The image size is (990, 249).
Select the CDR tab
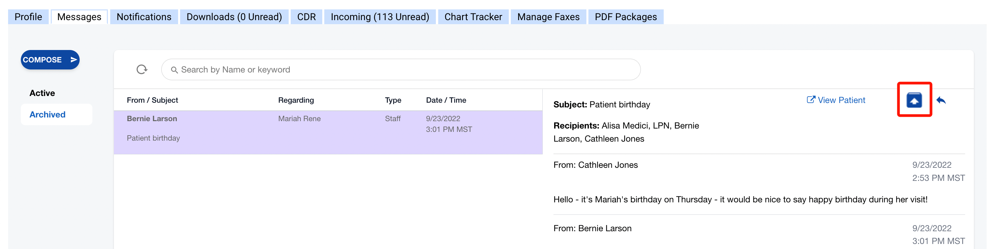tap(306, 17)
